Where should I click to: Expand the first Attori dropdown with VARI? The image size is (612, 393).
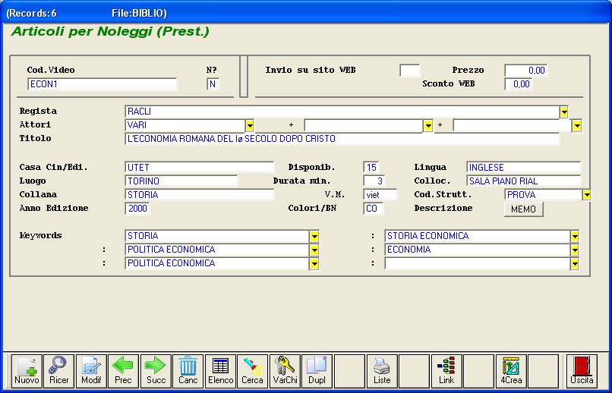tap(250, 126)
